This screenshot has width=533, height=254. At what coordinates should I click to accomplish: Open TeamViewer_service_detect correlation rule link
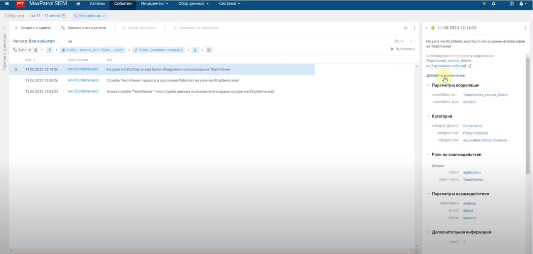click(449, 61)
